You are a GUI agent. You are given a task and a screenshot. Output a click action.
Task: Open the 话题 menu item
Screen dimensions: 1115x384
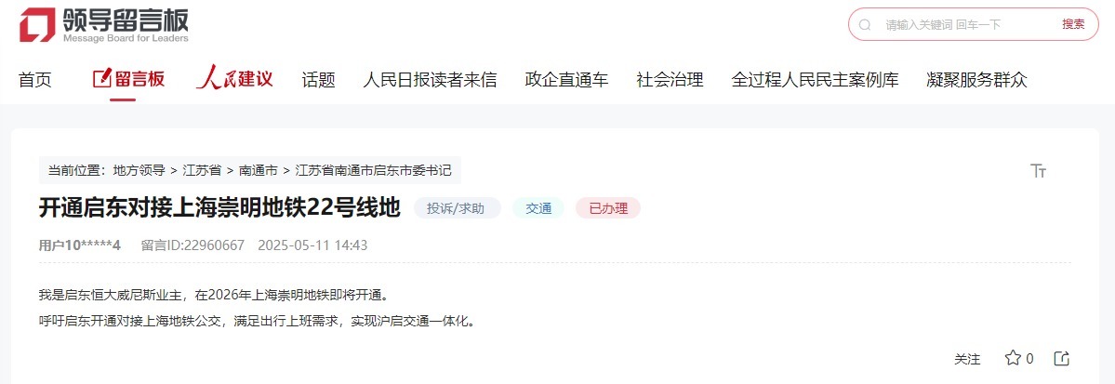[x=318, y=80]
